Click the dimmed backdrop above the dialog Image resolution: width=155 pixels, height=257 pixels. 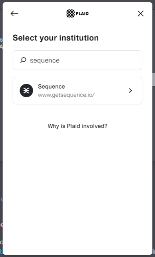pyautogui.click(x=77, y=1)
